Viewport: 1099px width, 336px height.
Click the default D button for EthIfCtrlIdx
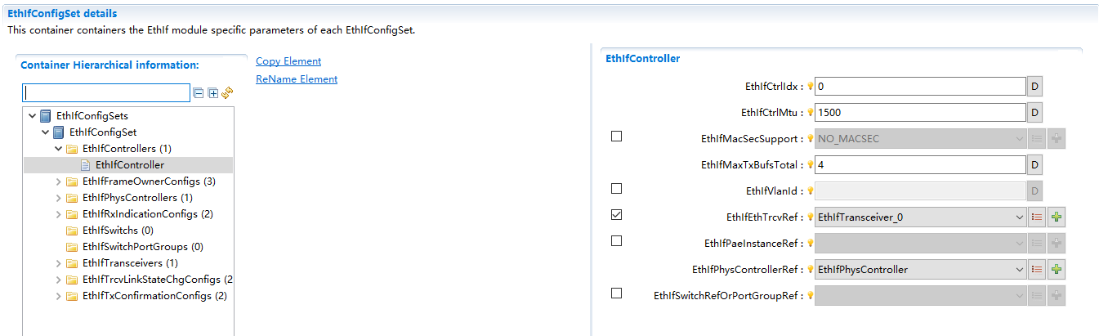pyautogui.click(x=1034, y=87)
